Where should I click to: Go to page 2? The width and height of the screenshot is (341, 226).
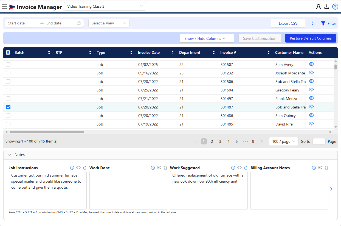tap(212, 141)
